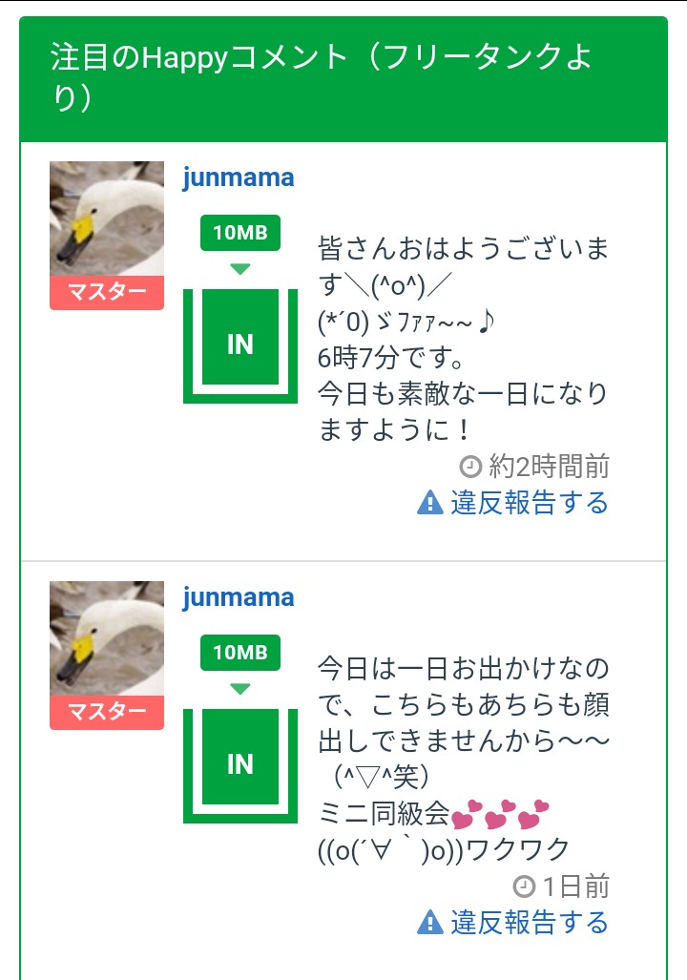Click the マスター badge on the first avatar
This screenshot has width=687, height=980.
click(107, 292)
